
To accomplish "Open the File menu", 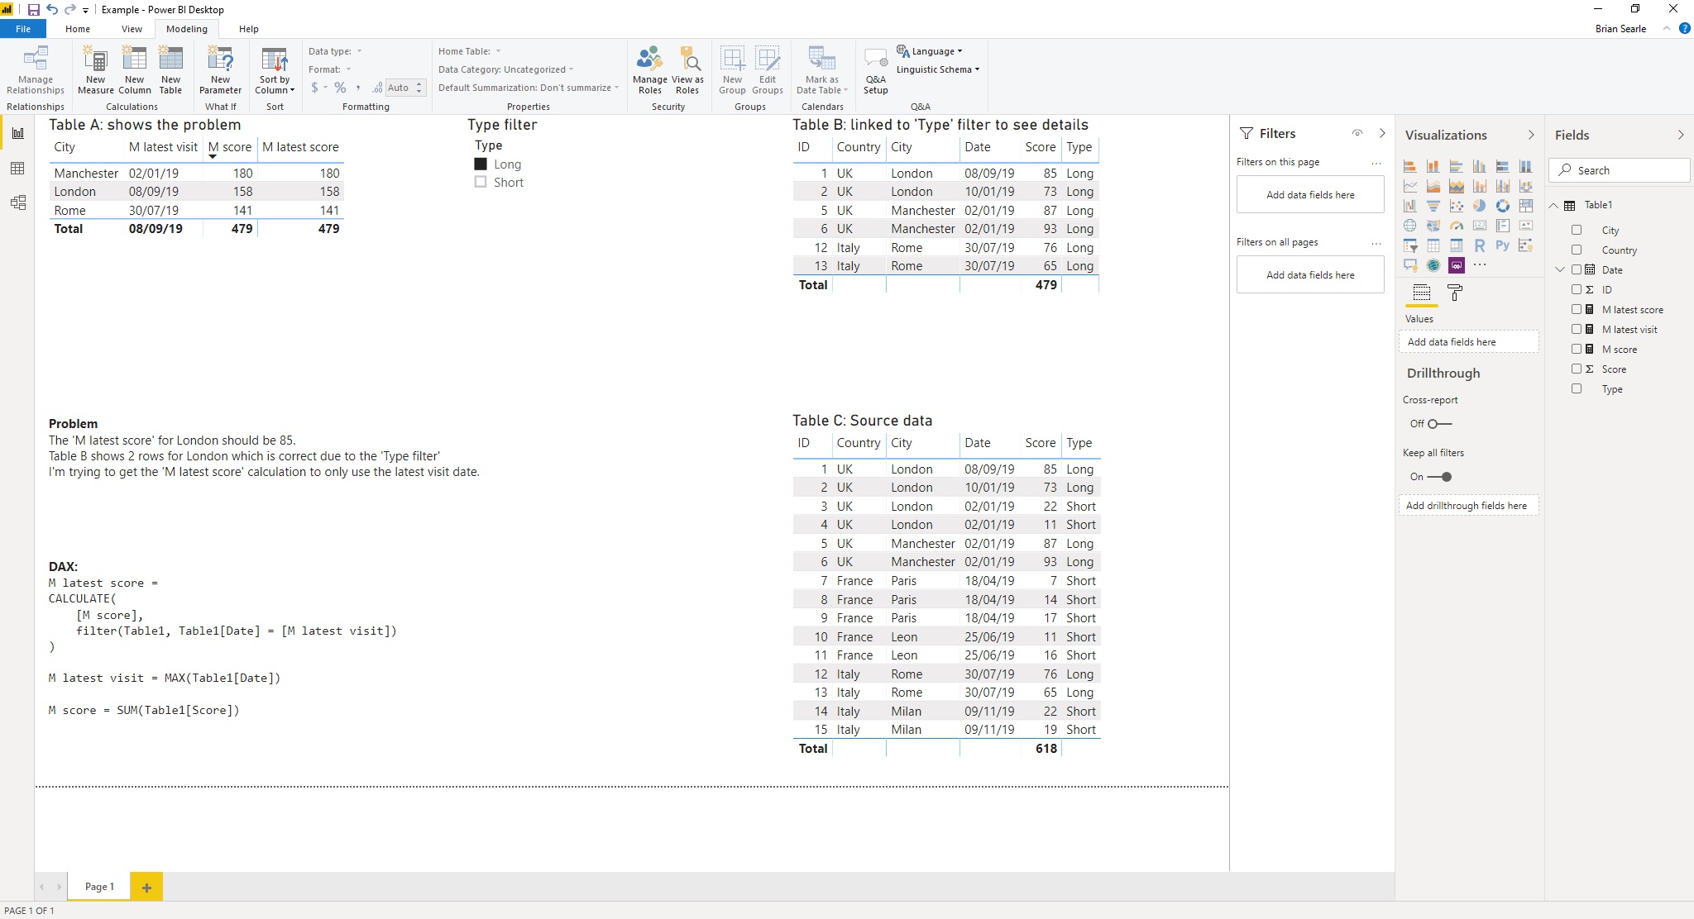I will point(23,29).
